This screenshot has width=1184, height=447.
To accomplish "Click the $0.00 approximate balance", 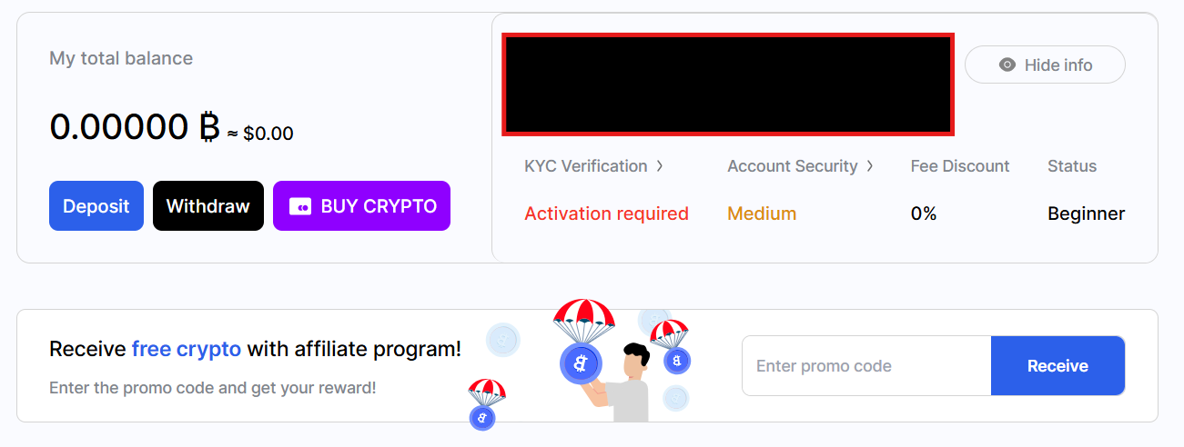I will click(x=268, y=134).
